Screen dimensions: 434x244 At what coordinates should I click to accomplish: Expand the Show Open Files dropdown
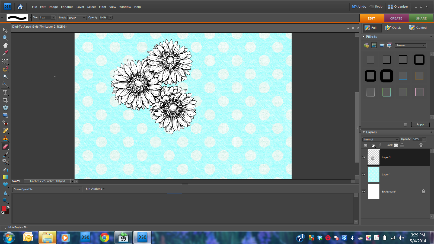(x=47, y=189)
